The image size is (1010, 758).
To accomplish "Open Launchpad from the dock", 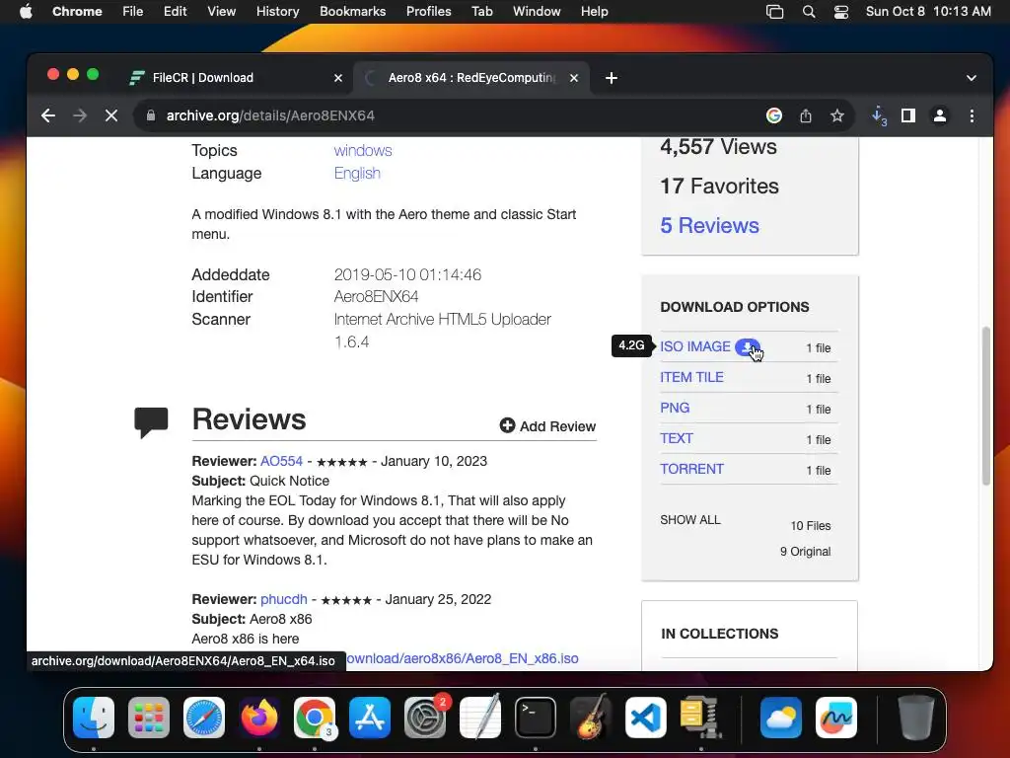I will (149, 718).
